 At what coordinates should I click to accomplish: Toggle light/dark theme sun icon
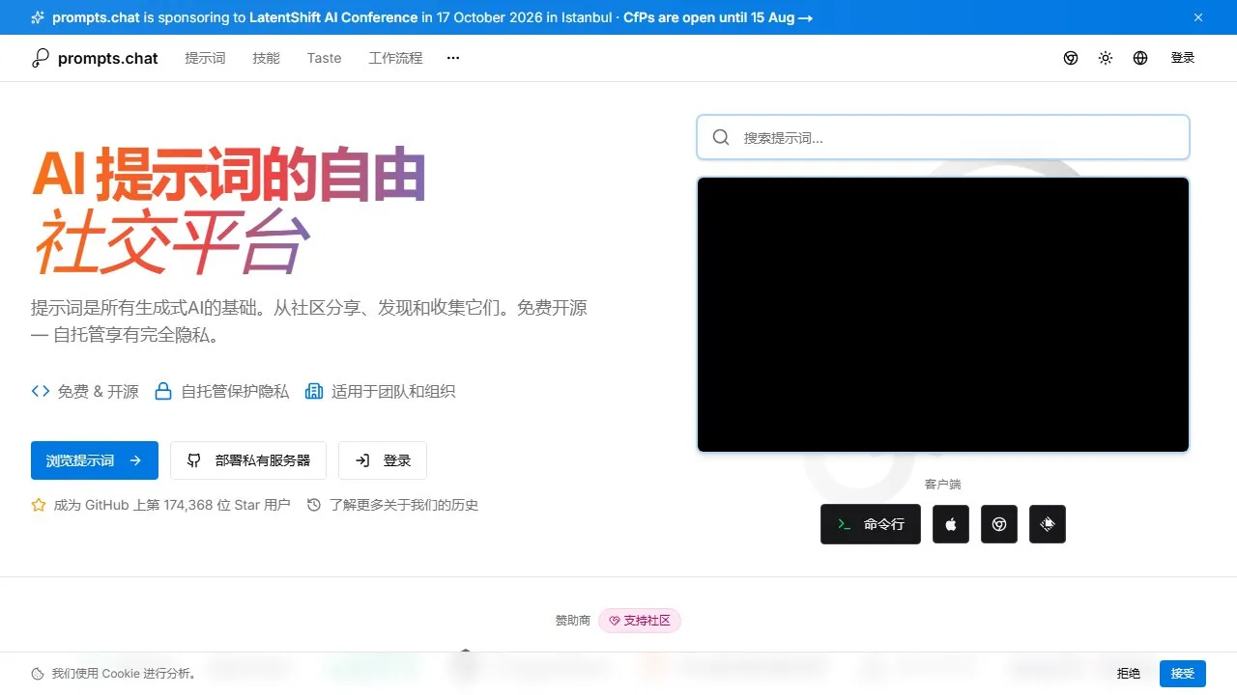[1106, 58]
